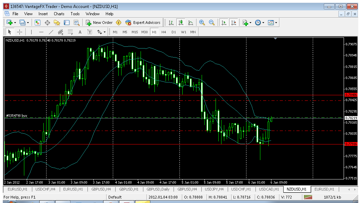Image resolution: width=361 pixels, height=203 pixels.
Task: Open the Periods clock dropdown arrow
Action: pos(263,23)
